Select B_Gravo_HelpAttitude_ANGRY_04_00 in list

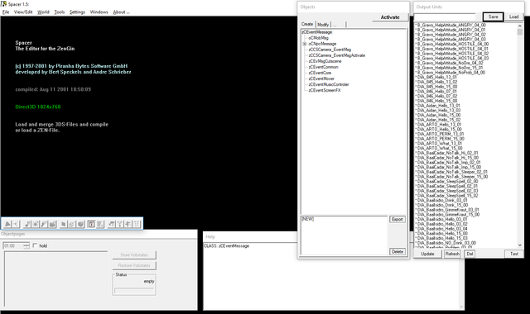450,26
